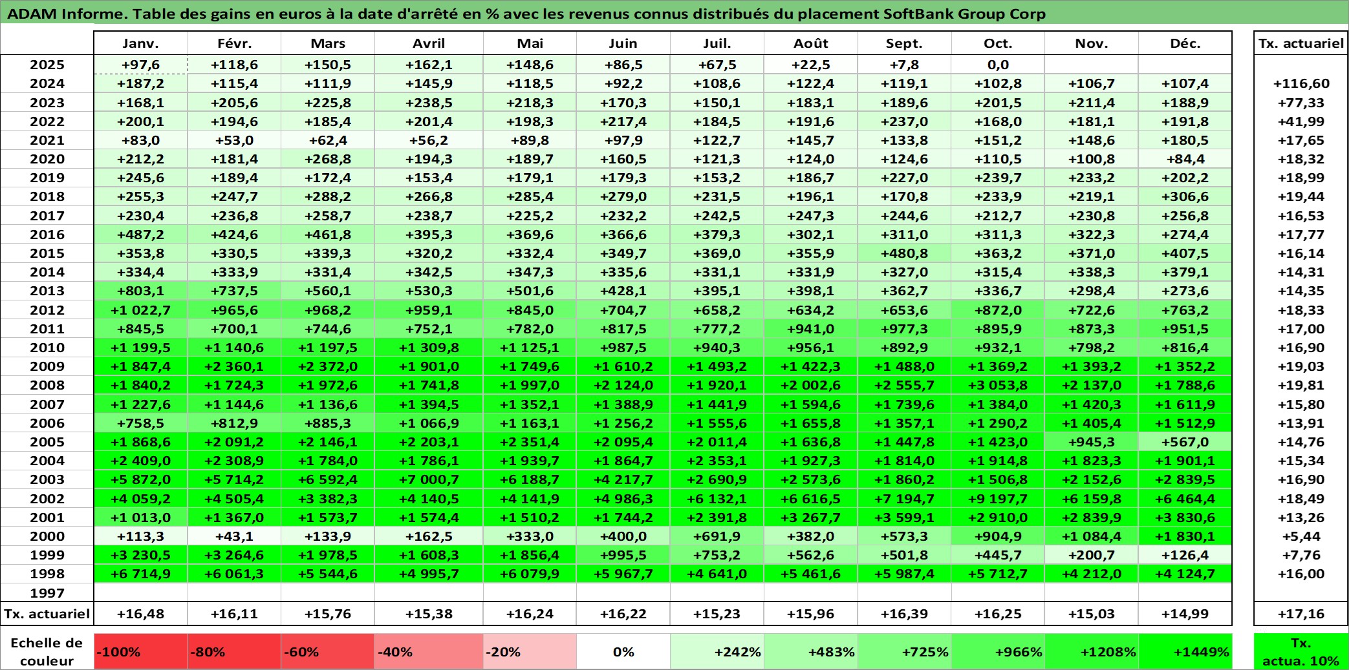1349x670 pixels.
Task: Select cell value +487,2
Action: [x=140, y=235]
